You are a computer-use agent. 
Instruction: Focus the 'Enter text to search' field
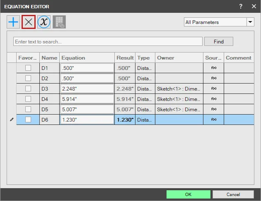pyautogui.click(x=108, y=41)
